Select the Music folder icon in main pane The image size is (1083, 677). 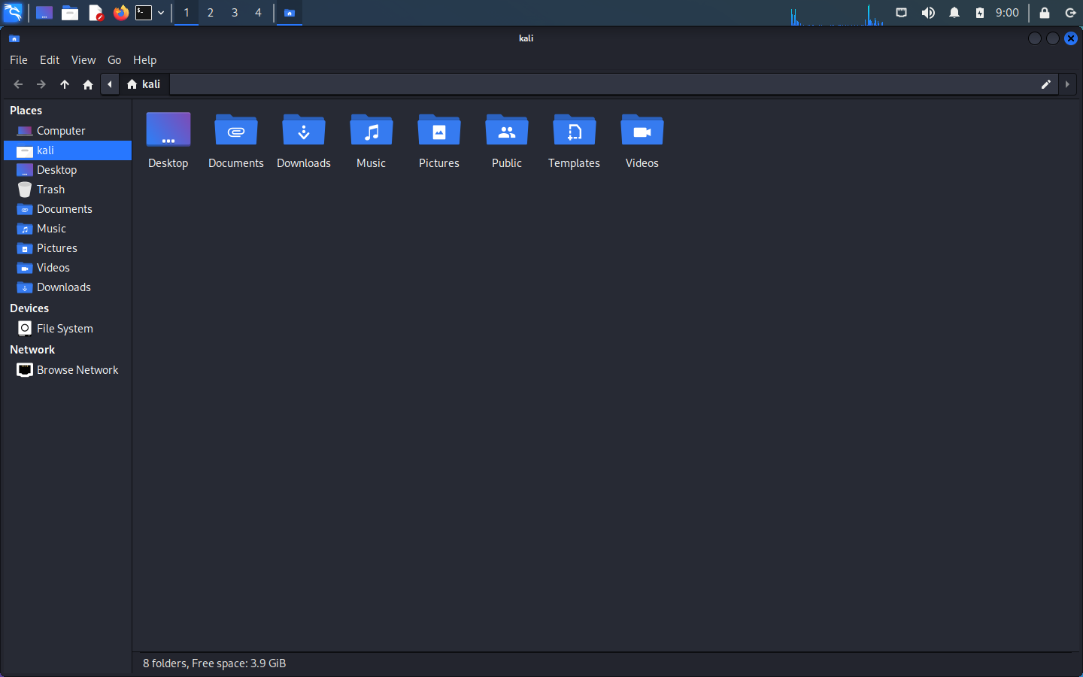[372, 129]
